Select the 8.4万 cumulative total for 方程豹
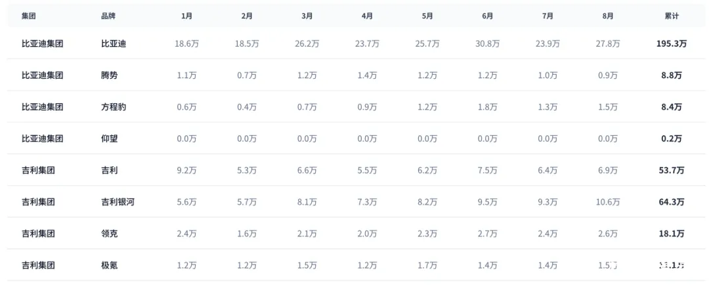This screenshot has height=285, width=709. (672, 107)
